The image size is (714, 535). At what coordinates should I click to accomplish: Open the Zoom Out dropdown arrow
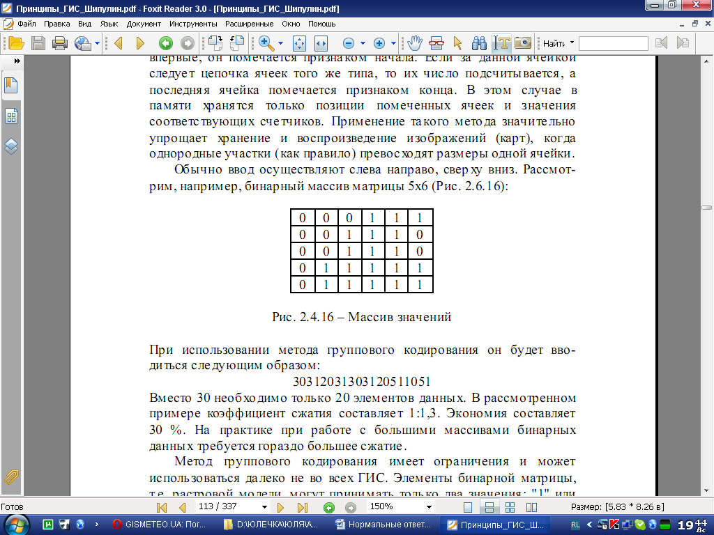pyautogui.click(x=363, y=43)
